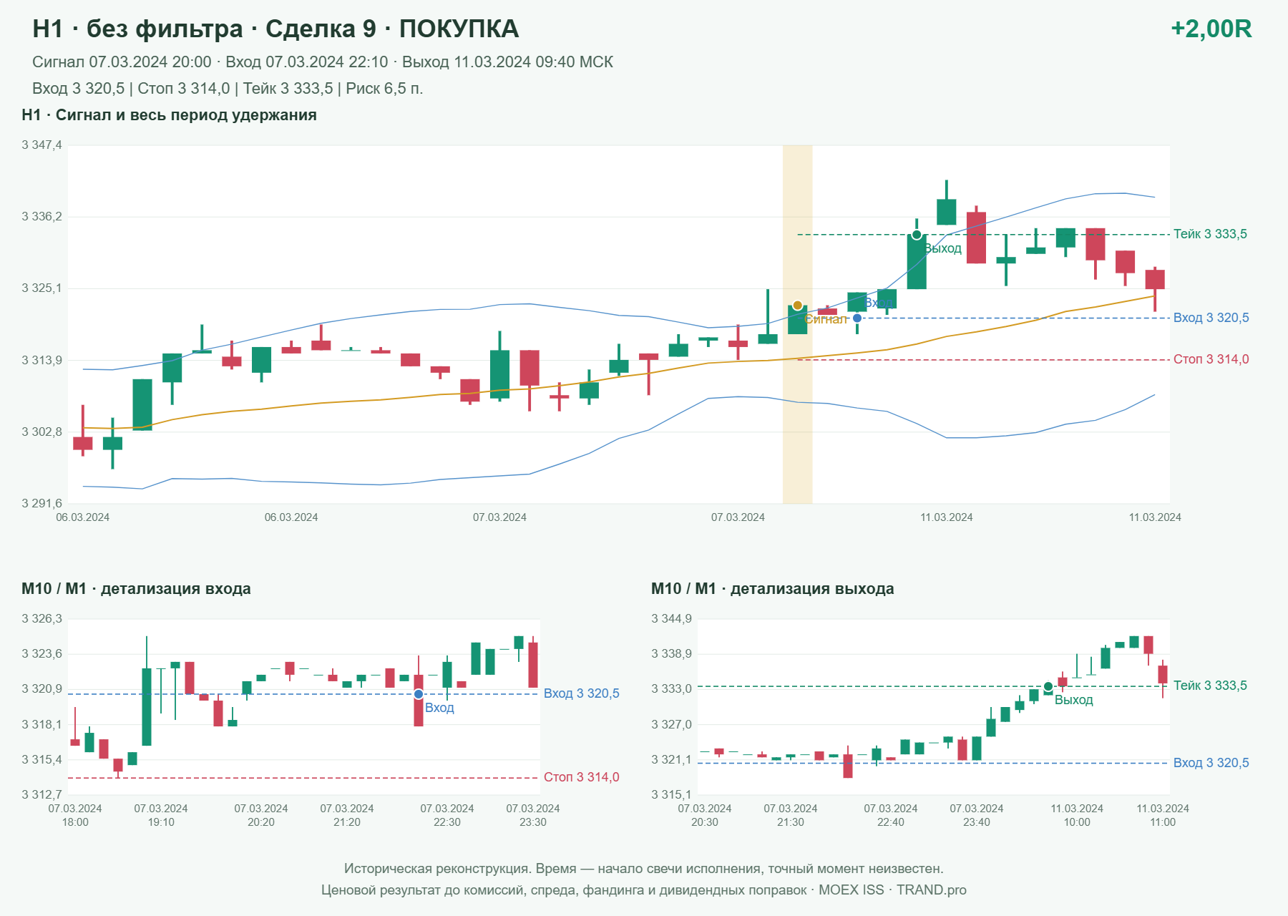Click the green Выход marker on the H1 chart
This screenshot has width=1288, height=916.
(917, 235)
